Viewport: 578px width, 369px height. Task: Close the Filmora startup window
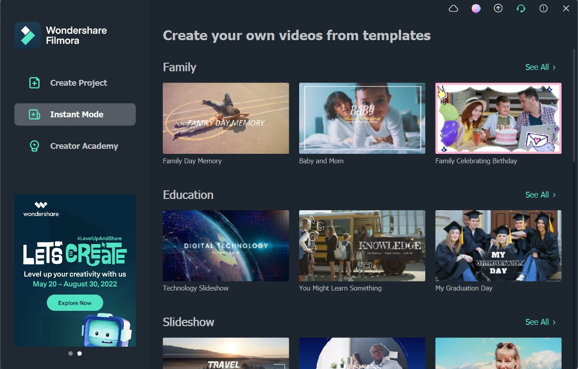[x=566, y=9]
